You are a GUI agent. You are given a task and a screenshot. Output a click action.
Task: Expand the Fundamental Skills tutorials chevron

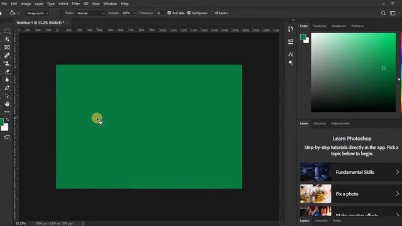(397, 172)
